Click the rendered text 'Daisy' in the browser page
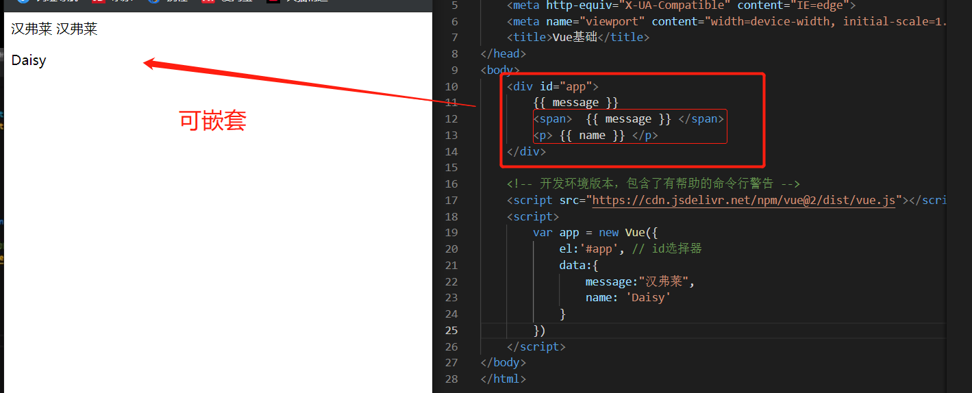This screenshot has height=393, width=972. pos(29,60)
